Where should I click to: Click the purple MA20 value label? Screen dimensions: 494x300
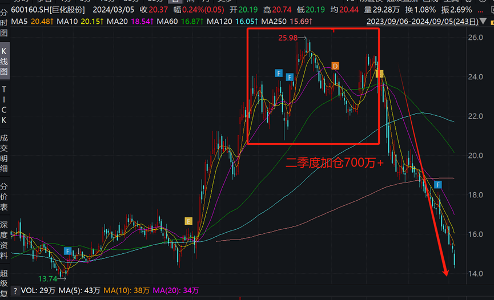(x=142, y=22)
